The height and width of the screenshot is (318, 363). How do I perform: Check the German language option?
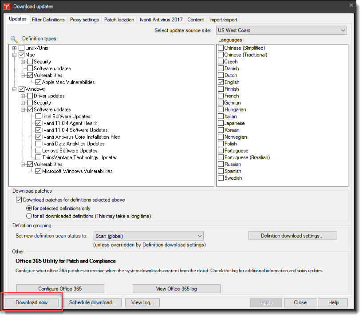point(221,102)
